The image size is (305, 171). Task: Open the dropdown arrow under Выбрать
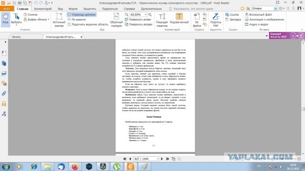pos(16,25)
